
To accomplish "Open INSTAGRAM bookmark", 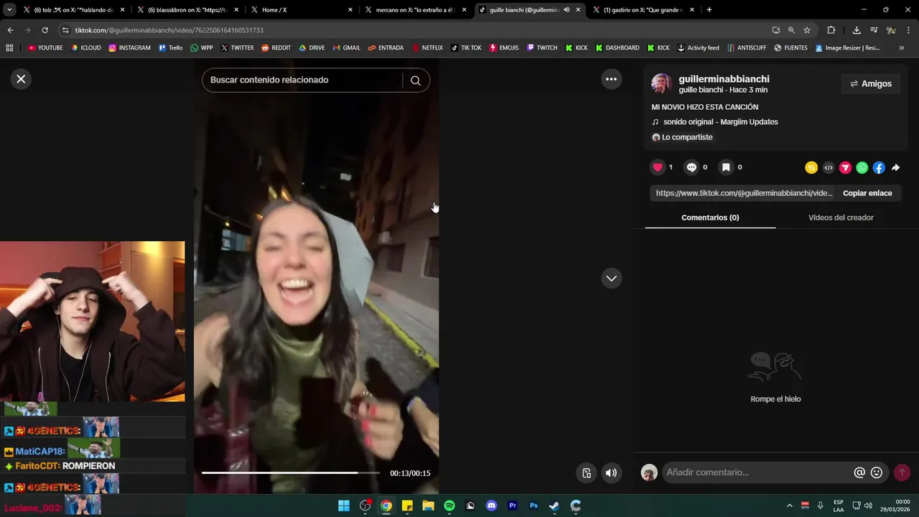I will [130, 48].
